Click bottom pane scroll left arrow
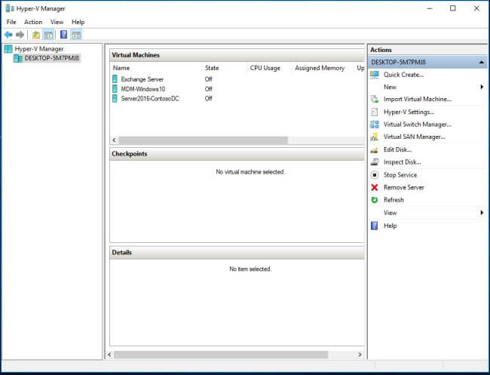Image resolution: width=490 pixels, height=375 pixels. [109, 355]
